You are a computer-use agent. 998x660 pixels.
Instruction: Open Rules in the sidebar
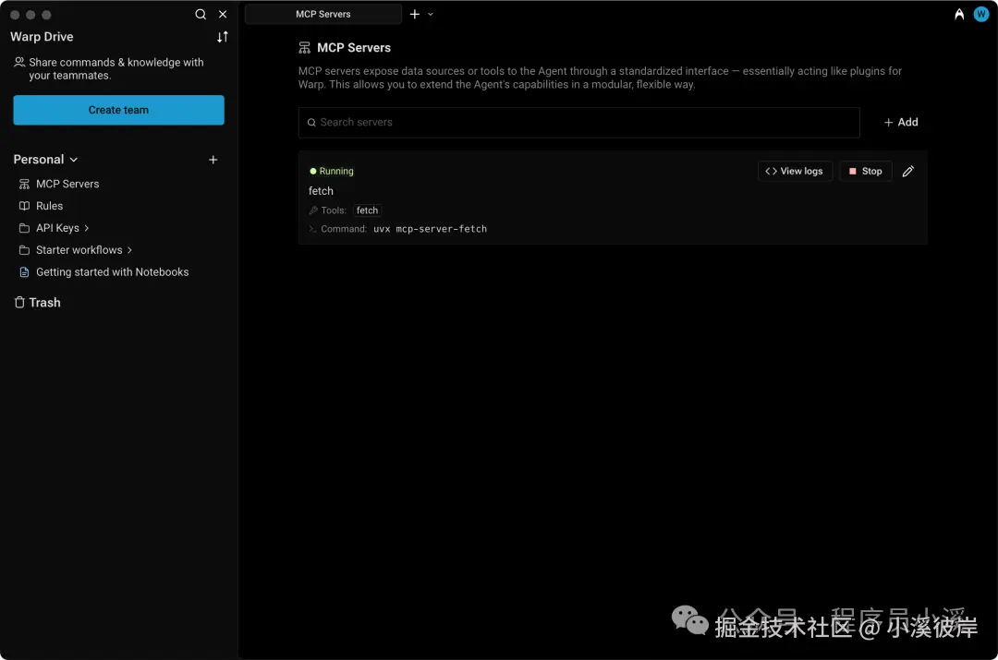point(50,206)
